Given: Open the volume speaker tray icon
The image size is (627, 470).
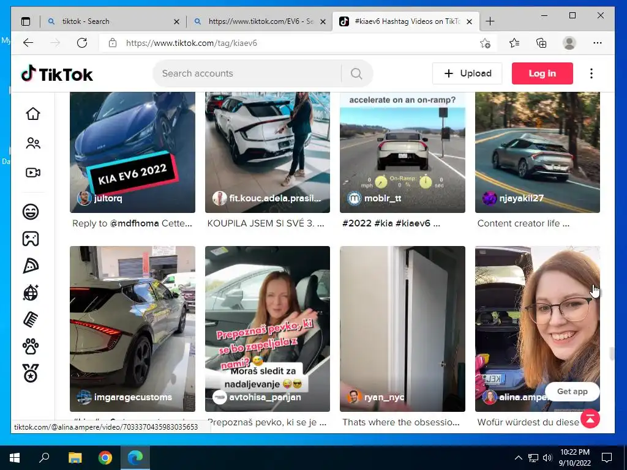Looking at the screenshot, I should click(547, 458).
